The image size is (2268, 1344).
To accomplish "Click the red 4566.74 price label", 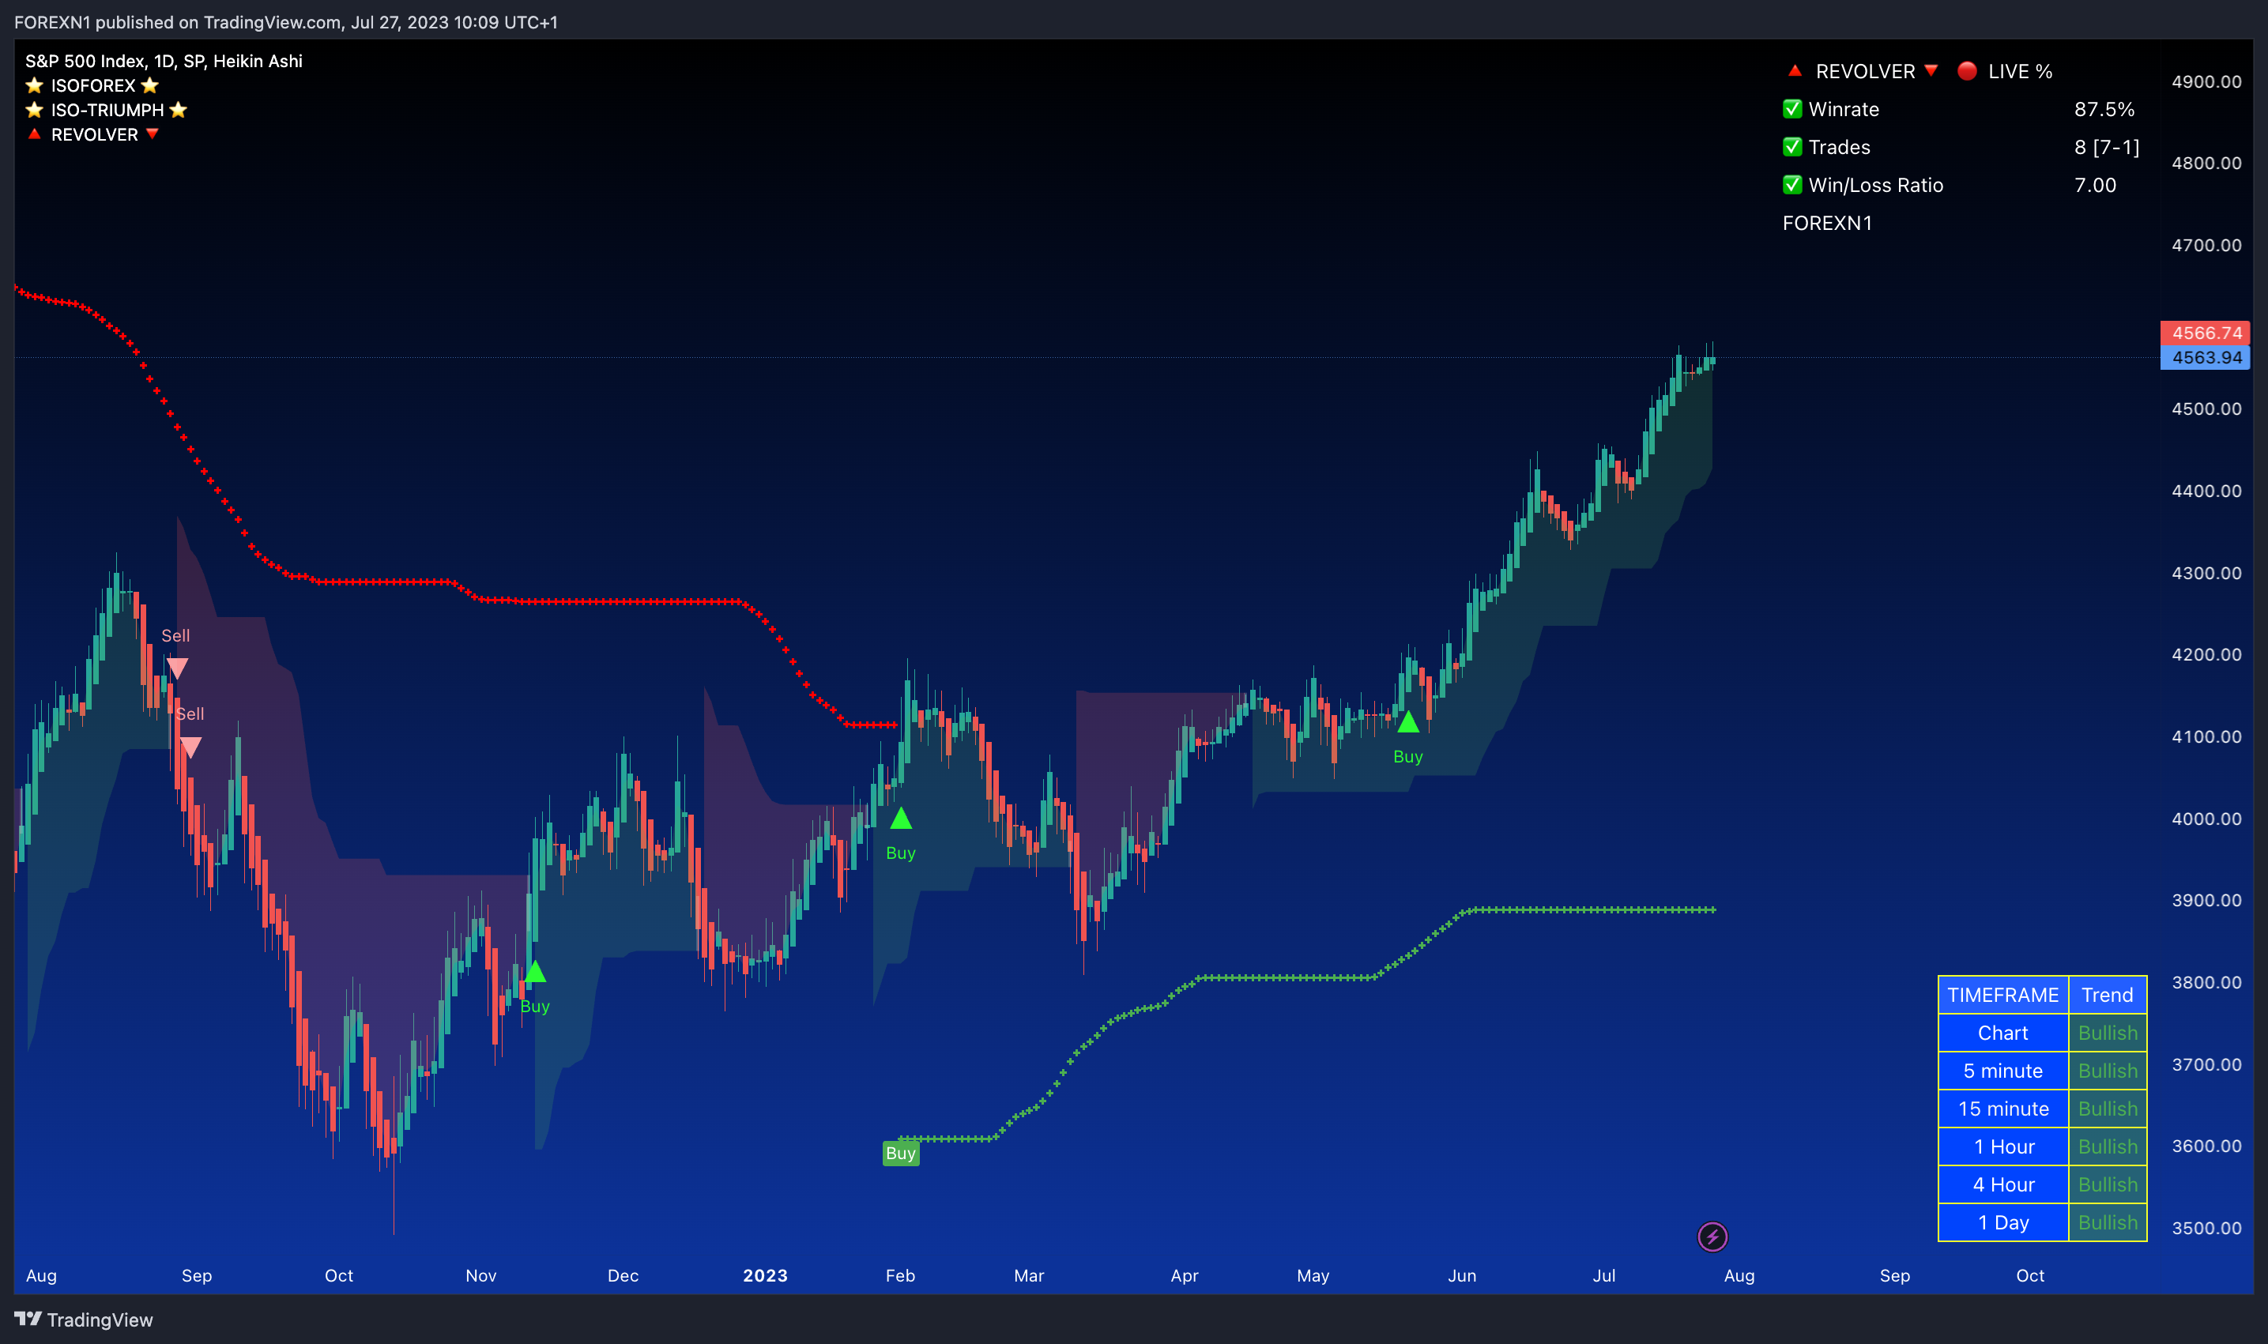I will pyautogui.click(x=2205, y=333).
